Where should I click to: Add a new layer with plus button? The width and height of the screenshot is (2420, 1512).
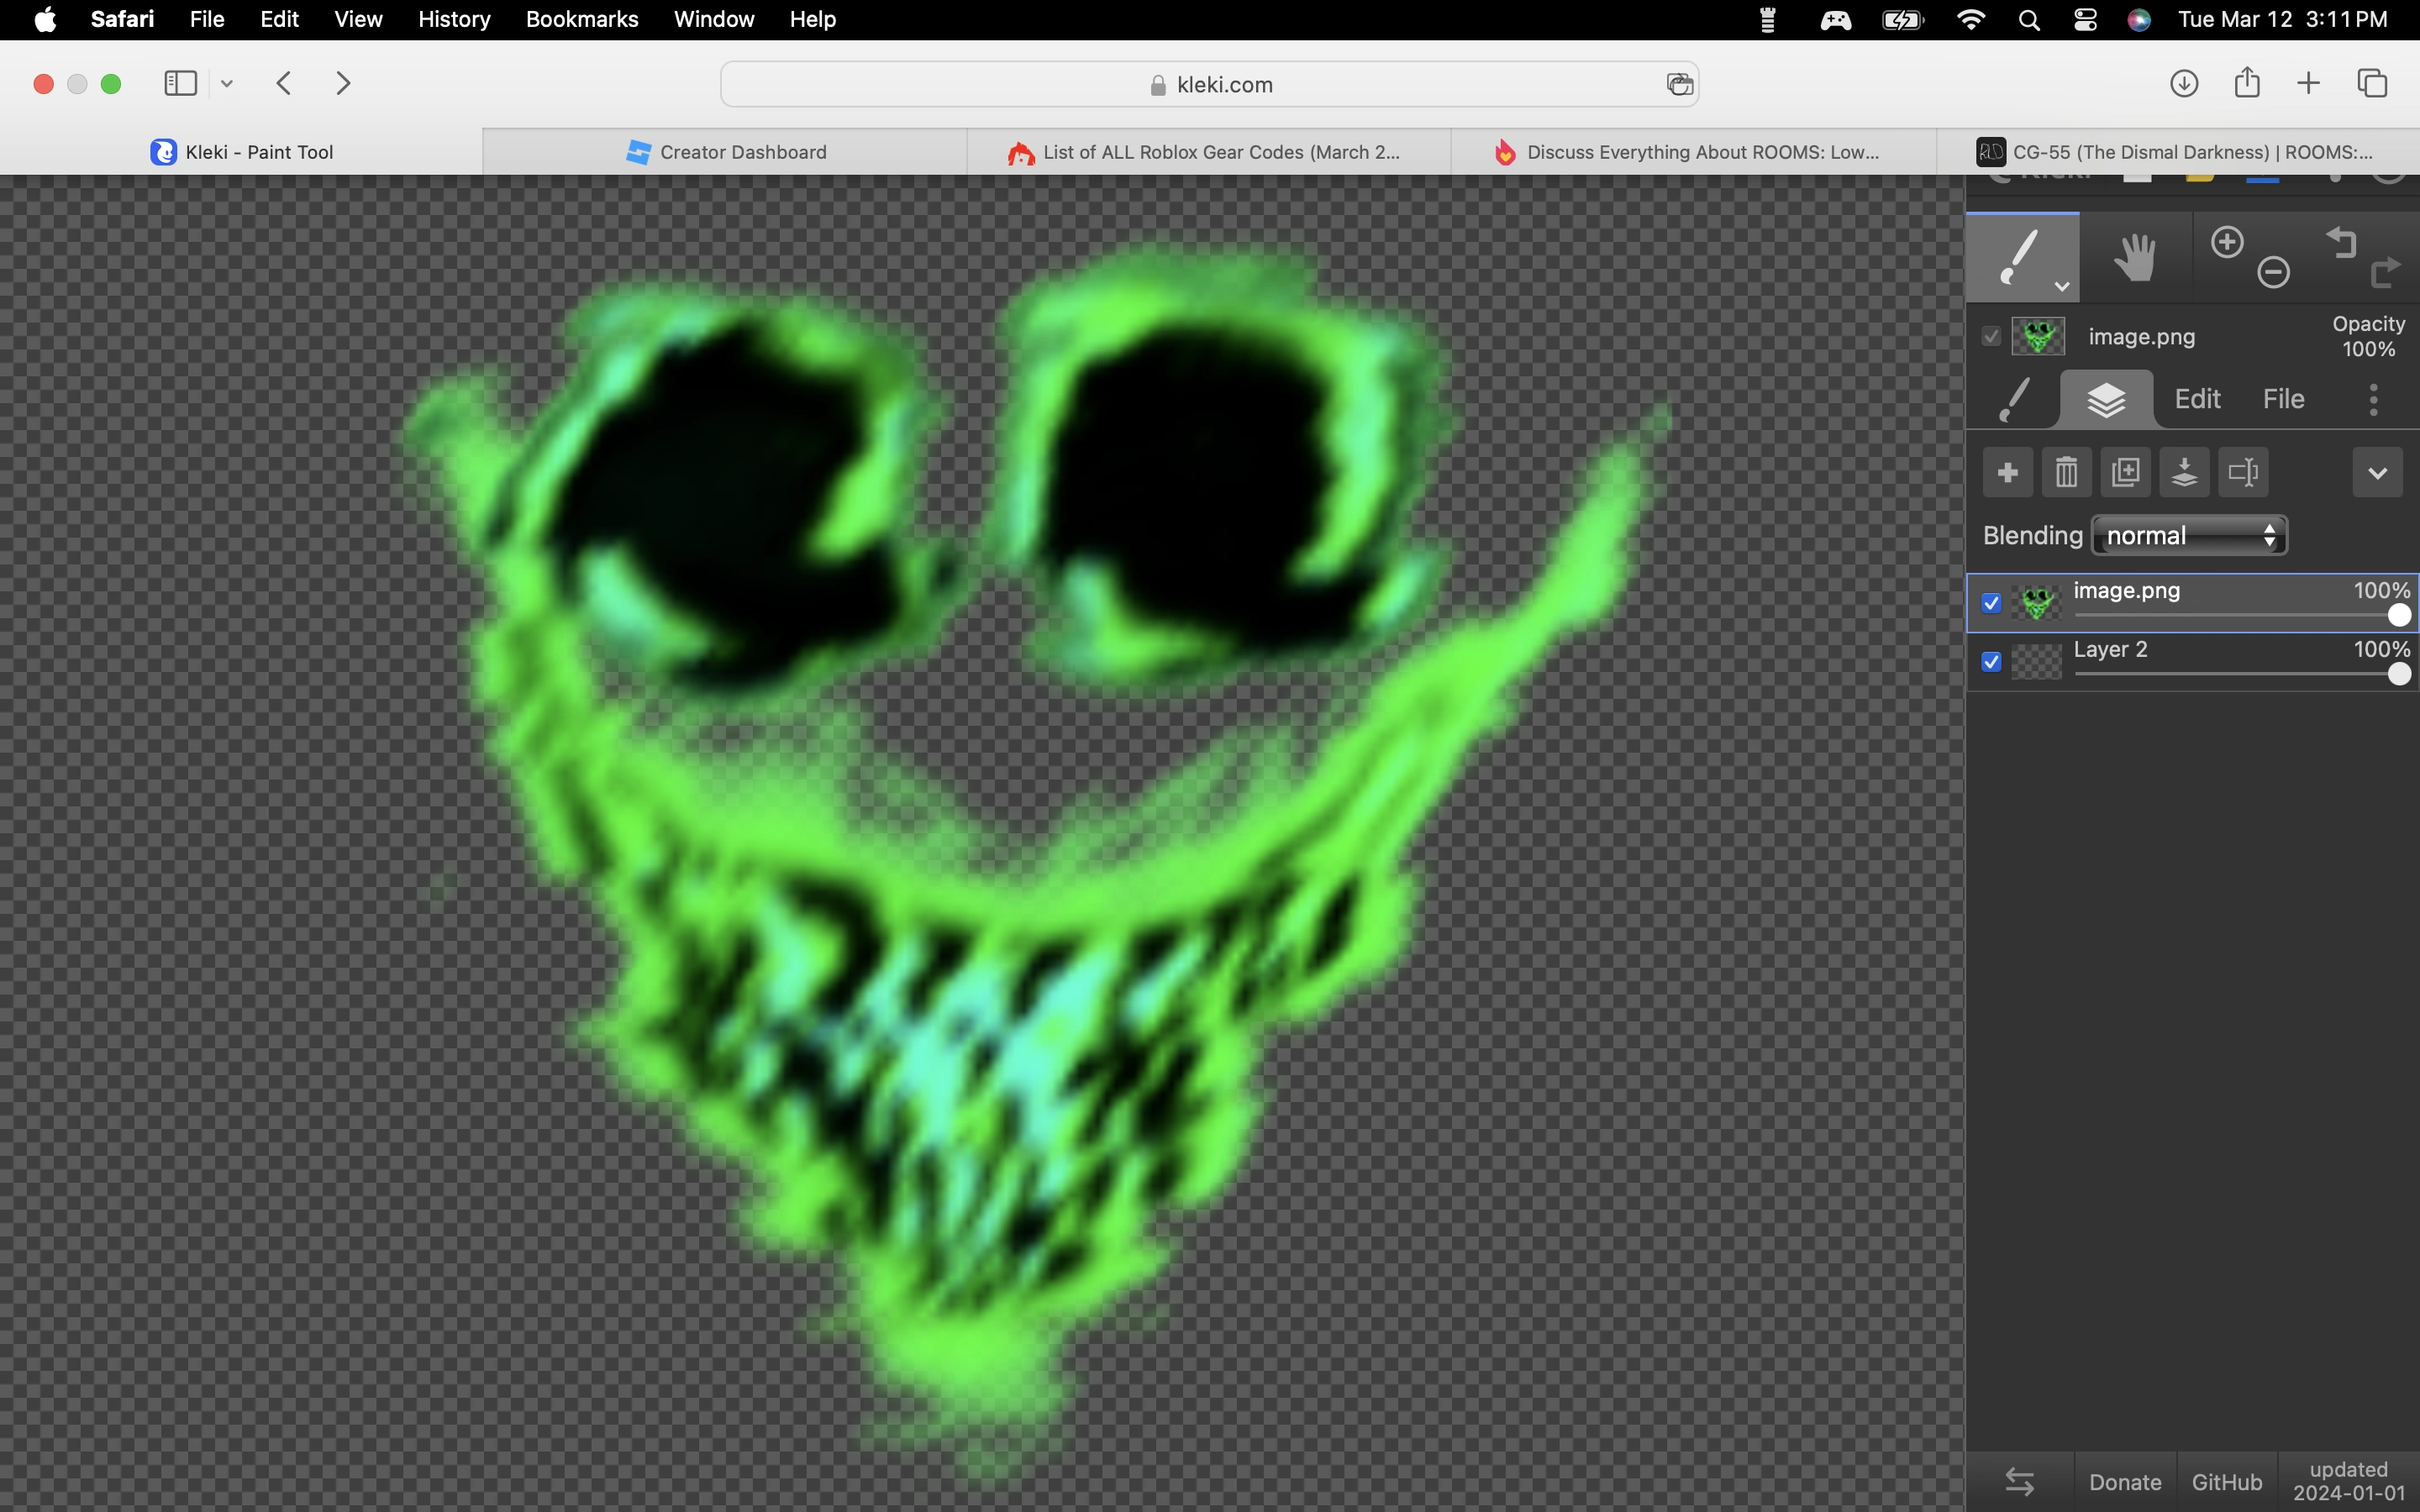pyautogui.click(x=2007, y=472)
